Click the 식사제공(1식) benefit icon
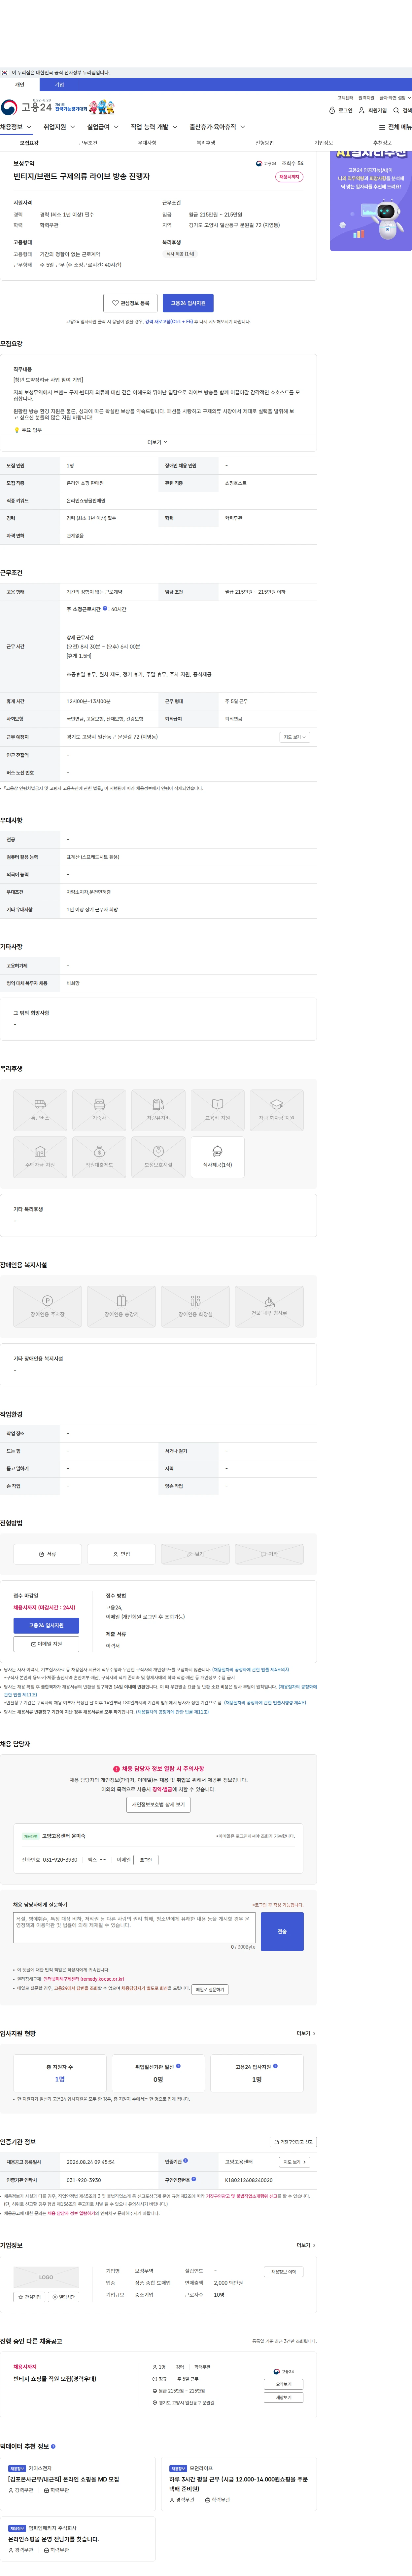 pos(218,1157)
